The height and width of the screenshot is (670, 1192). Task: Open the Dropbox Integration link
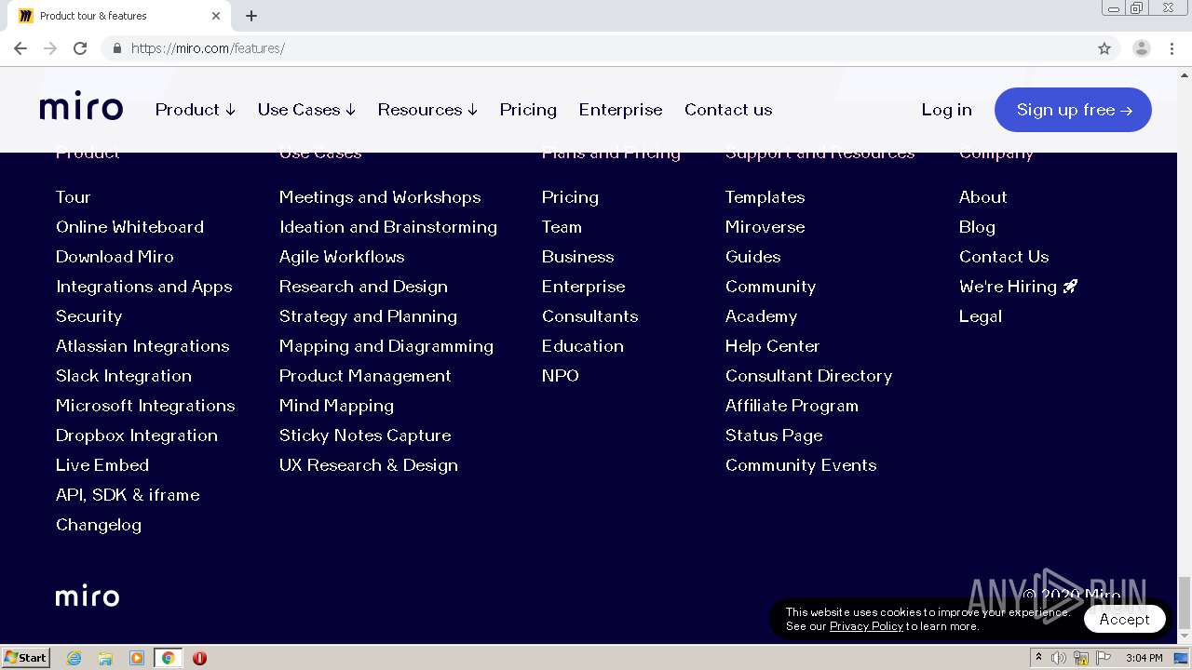pyautogui.click(x=137, y=435)
